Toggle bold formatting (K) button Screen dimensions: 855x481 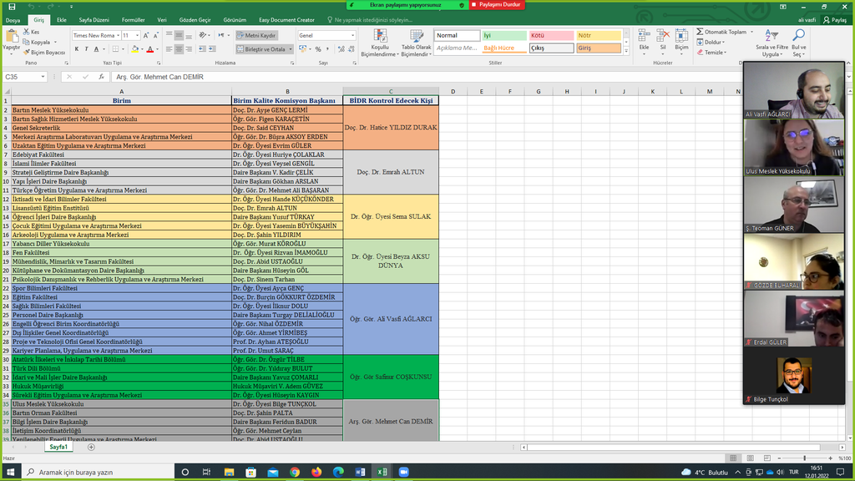point(76,49)
